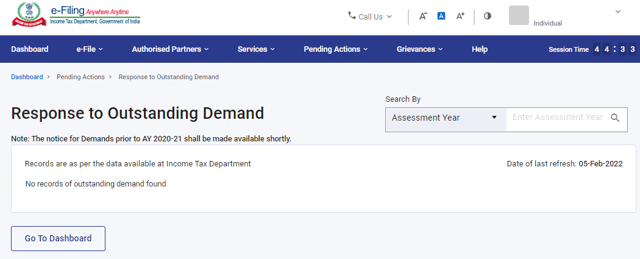Open the Grievances menu
The height and width of the screenshot is (259, 640).
coord(420,49)
